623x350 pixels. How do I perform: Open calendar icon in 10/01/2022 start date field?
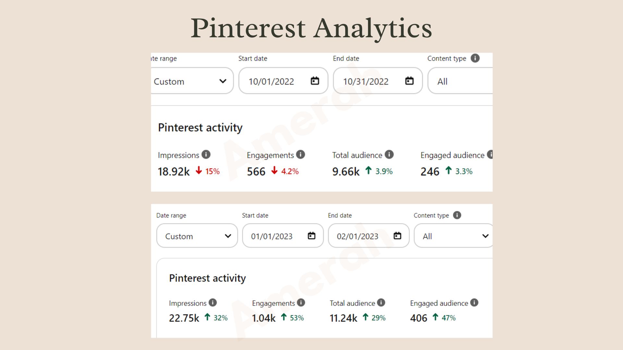tap(315, 81)
